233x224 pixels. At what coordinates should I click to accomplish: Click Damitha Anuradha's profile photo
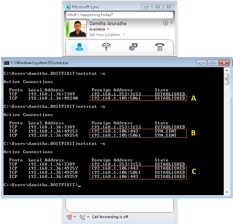(78, 29)
